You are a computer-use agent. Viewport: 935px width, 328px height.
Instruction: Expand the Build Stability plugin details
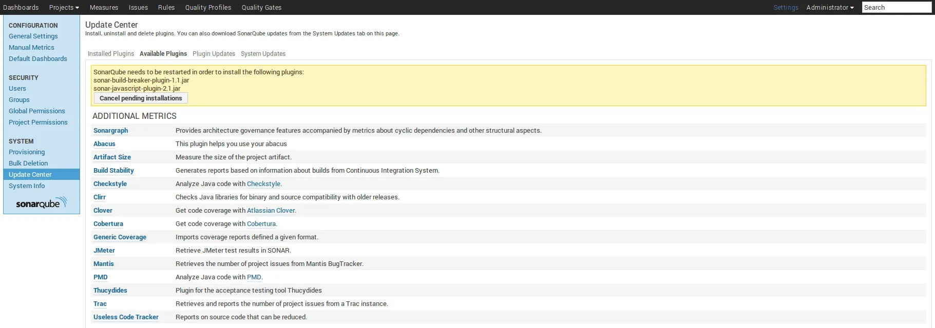(113, 171)
